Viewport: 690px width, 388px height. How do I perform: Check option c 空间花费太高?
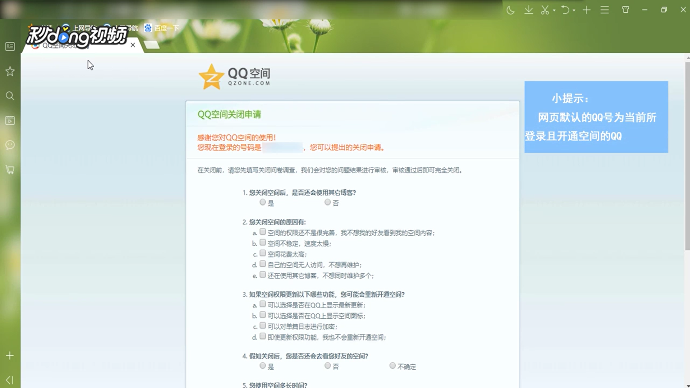pyautogui.click(x=263, y=253)
